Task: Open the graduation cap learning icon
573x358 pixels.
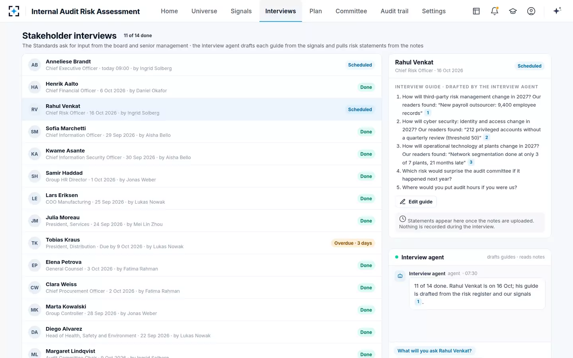Action: [513, 11]
